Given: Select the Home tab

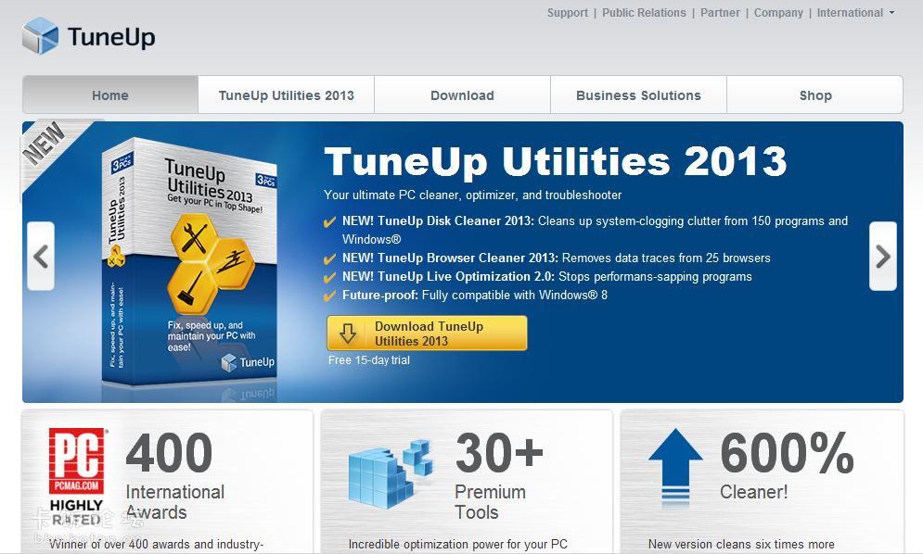Looking at the screenshot, I should pyautogui.click(x=110, y=94).
